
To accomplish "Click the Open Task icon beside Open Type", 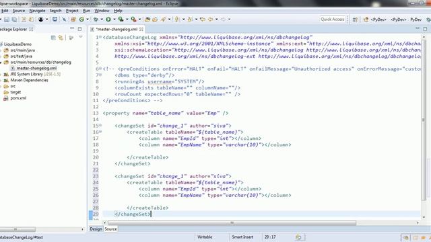I will point(155,19).
